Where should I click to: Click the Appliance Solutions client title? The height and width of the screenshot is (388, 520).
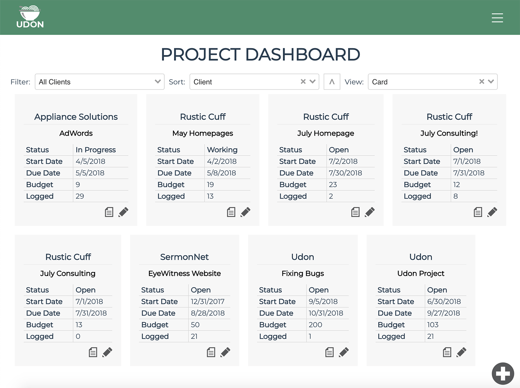(76, 117)
